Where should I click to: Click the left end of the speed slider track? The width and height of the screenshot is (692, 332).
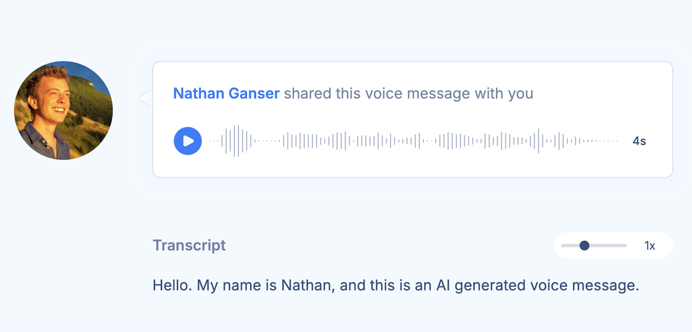(x=563, y=246)
